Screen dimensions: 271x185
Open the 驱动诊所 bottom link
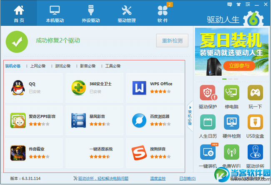click(103, 178)
